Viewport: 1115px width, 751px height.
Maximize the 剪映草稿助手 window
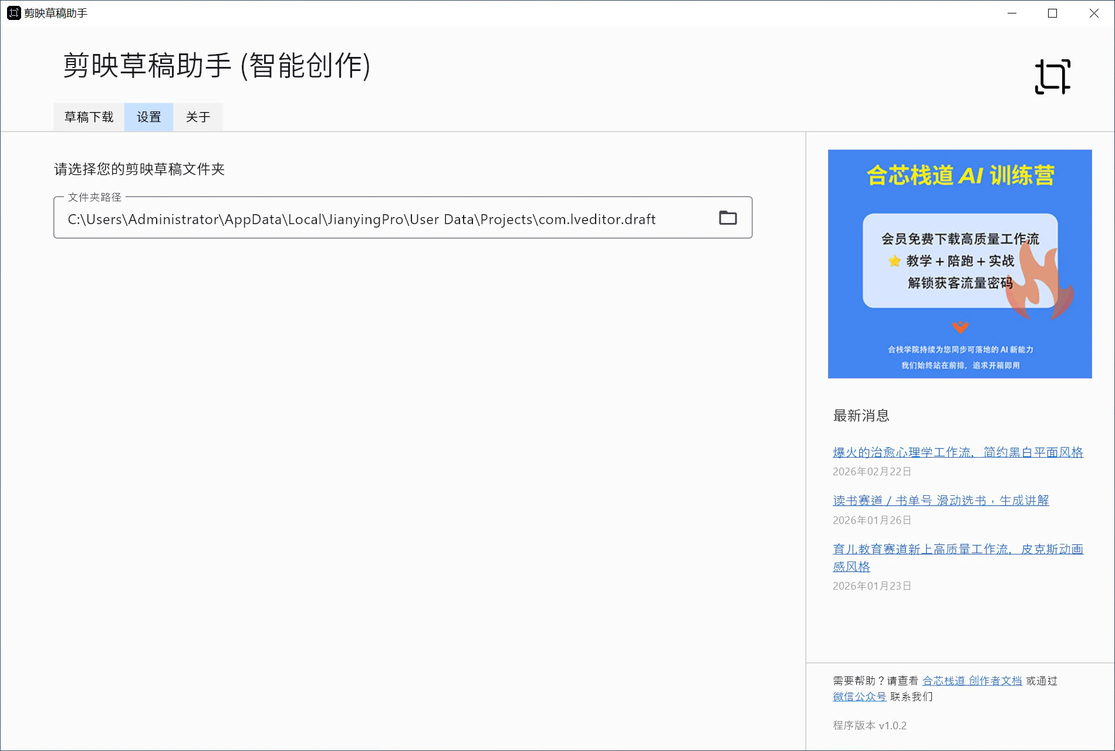click(1052, 13)
